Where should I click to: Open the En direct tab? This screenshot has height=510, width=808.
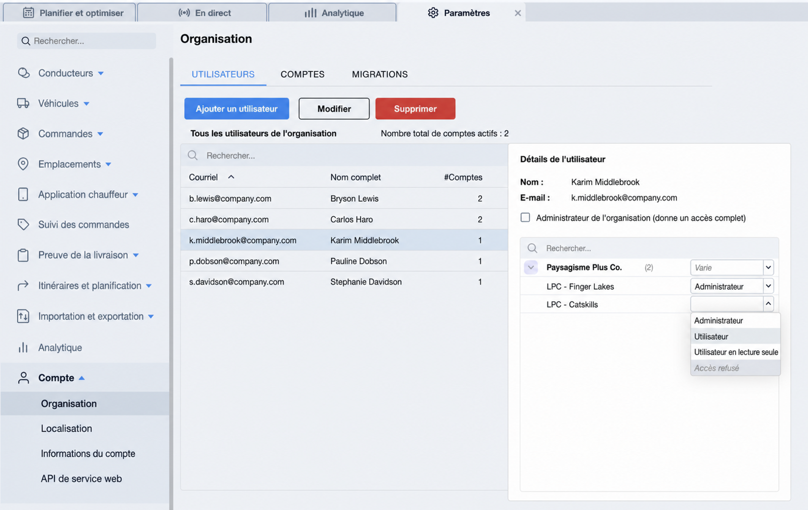click(202, 13)
